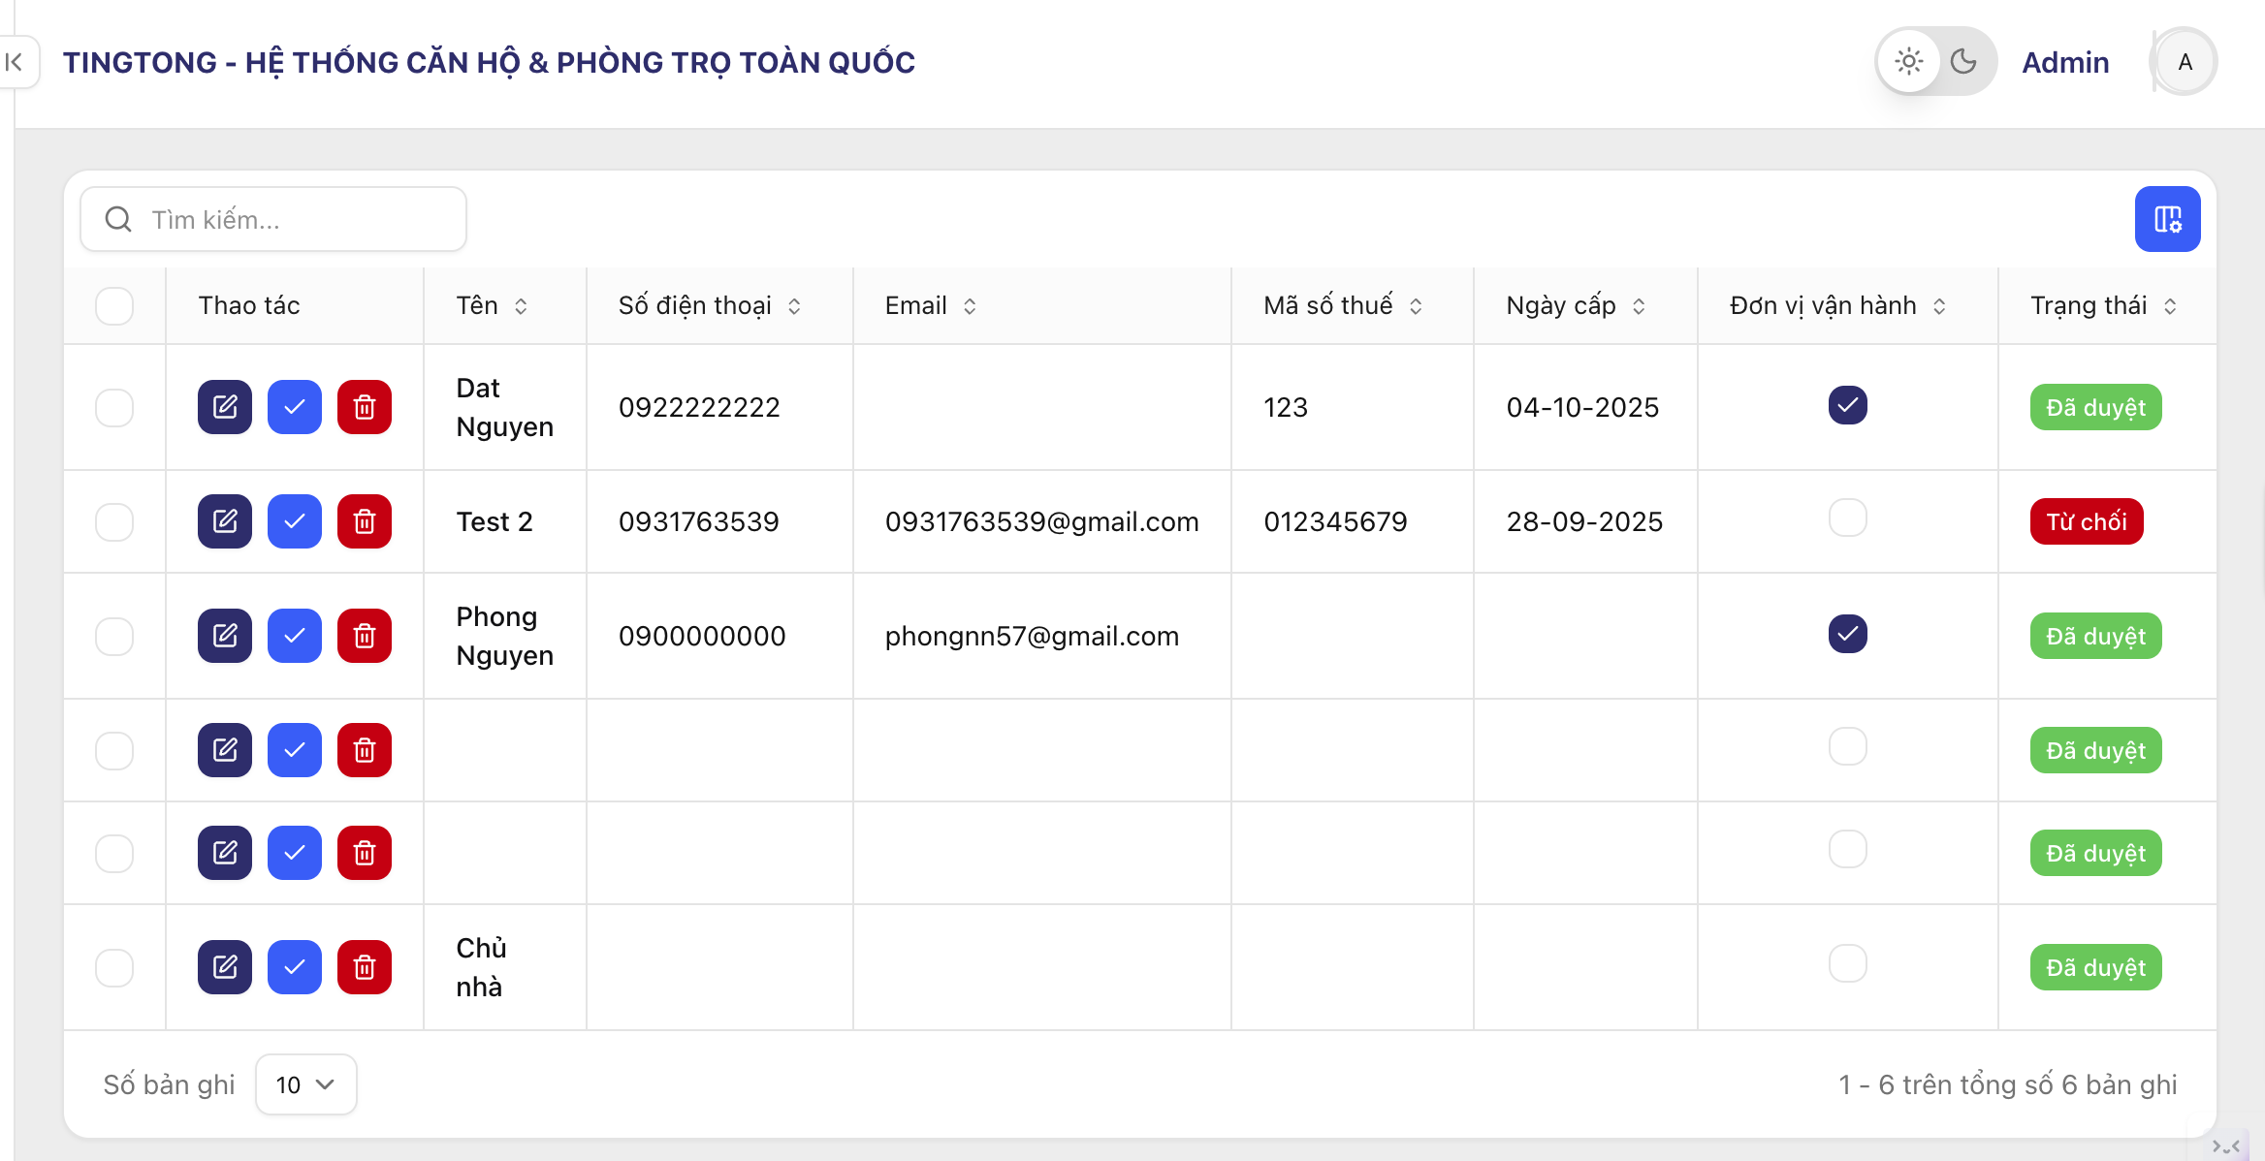Viewport: 2265px width, 1161px height.
Task: Collapse sidebar with arrow icon
Action: (15, 62)
